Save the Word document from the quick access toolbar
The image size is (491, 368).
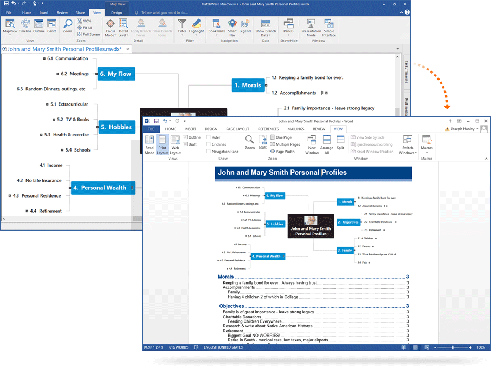pyautogui.click(x=156, y=121)
